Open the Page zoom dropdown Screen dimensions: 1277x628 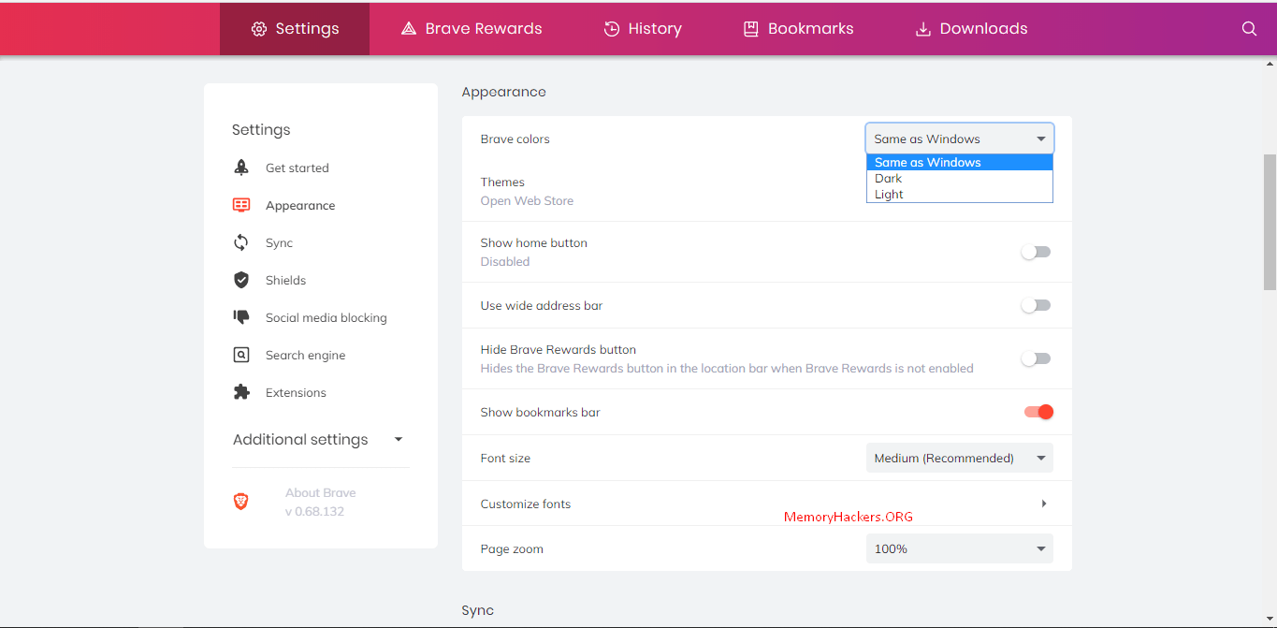click(960, 548)
